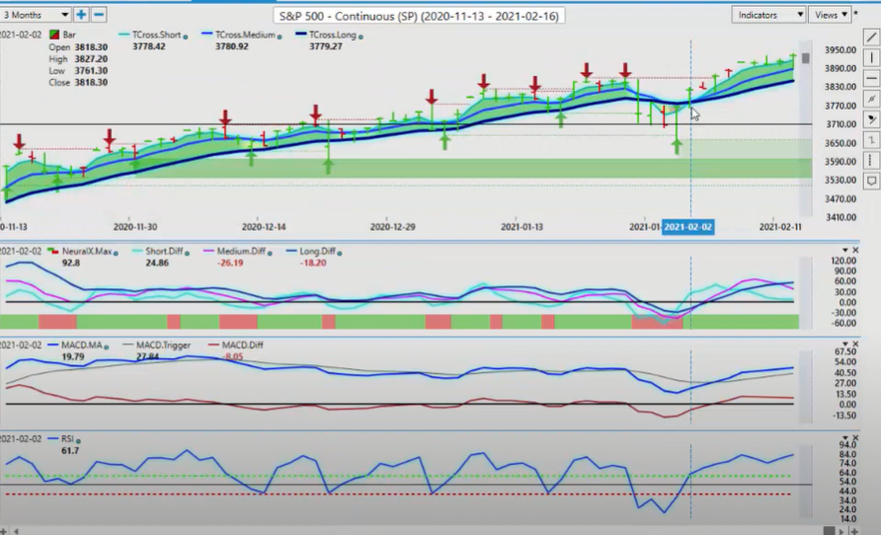Screen dimensions: 881x535
Task: Expand the NeuralX panel options arrow
Action: point(845,250)
